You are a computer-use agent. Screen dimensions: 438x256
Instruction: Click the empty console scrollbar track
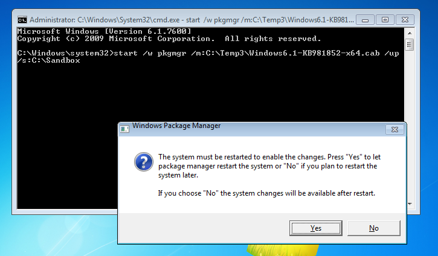click(x=410, y=84)
